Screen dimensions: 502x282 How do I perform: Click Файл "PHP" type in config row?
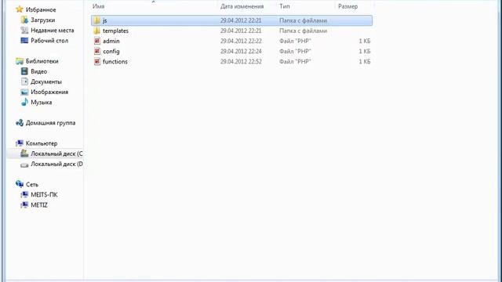pyautogui.click(x=295, y=51)
